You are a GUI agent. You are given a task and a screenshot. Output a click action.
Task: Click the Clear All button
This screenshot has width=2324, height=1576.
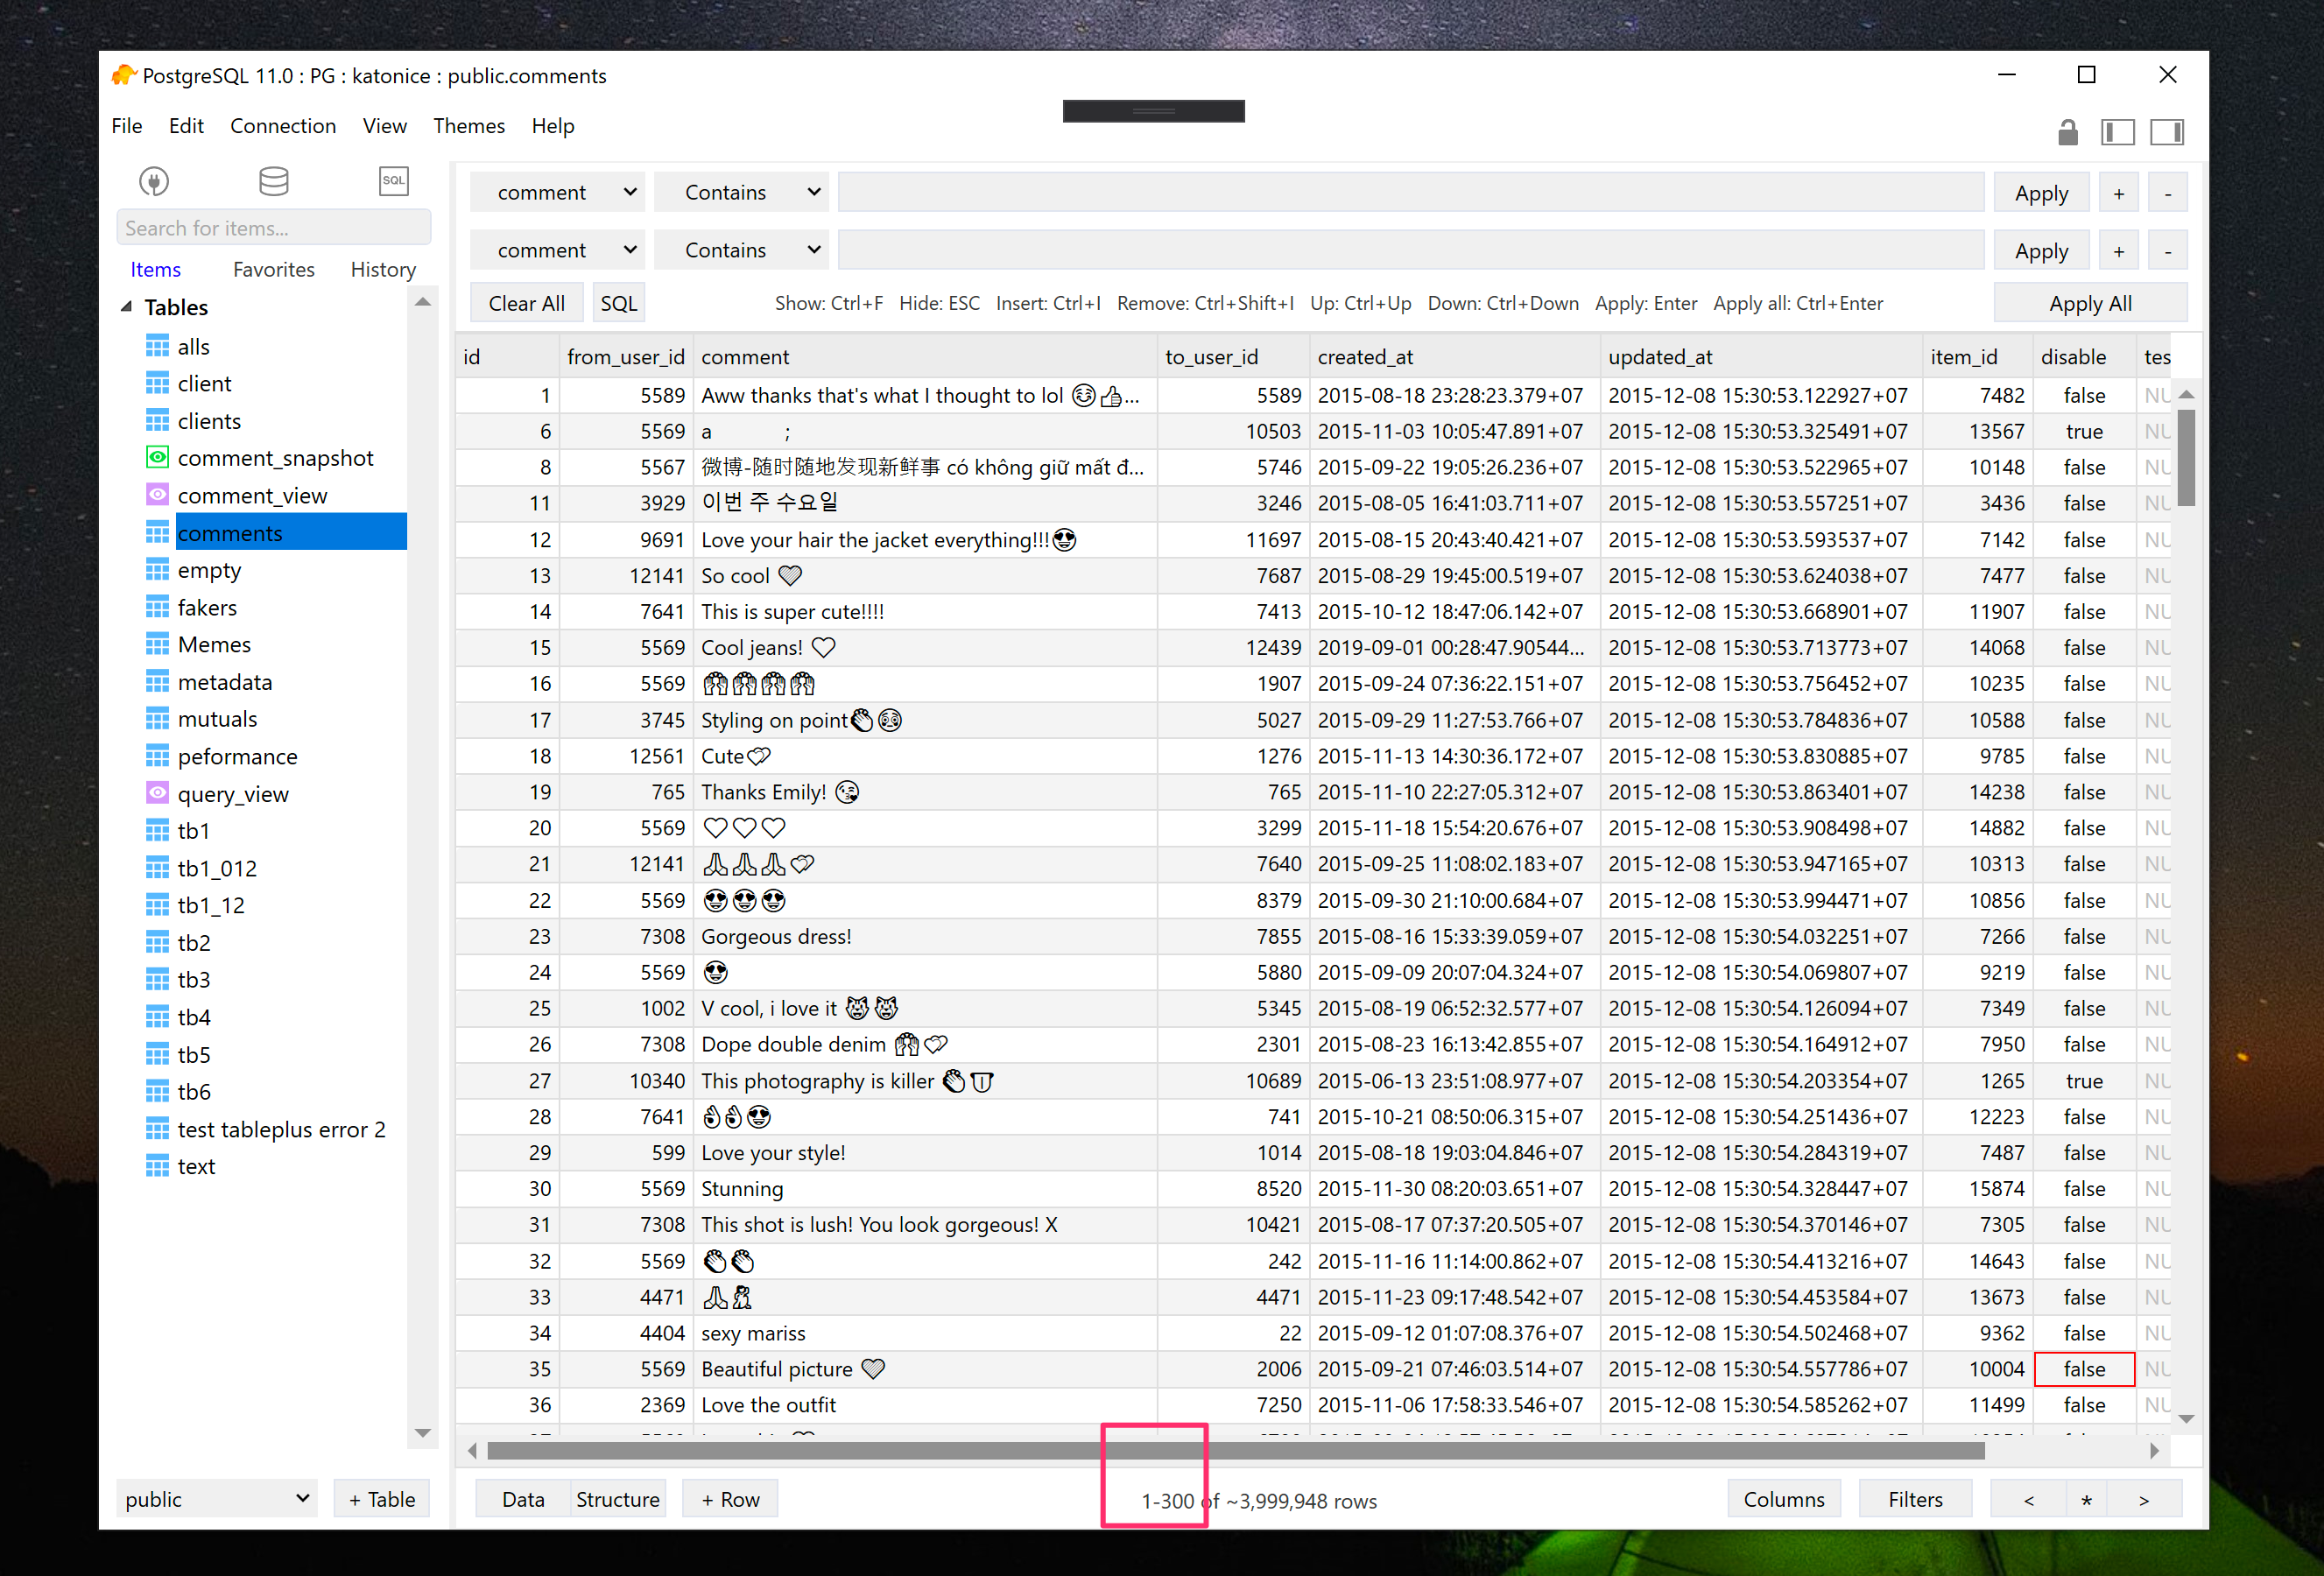click(x=526, y=303)
